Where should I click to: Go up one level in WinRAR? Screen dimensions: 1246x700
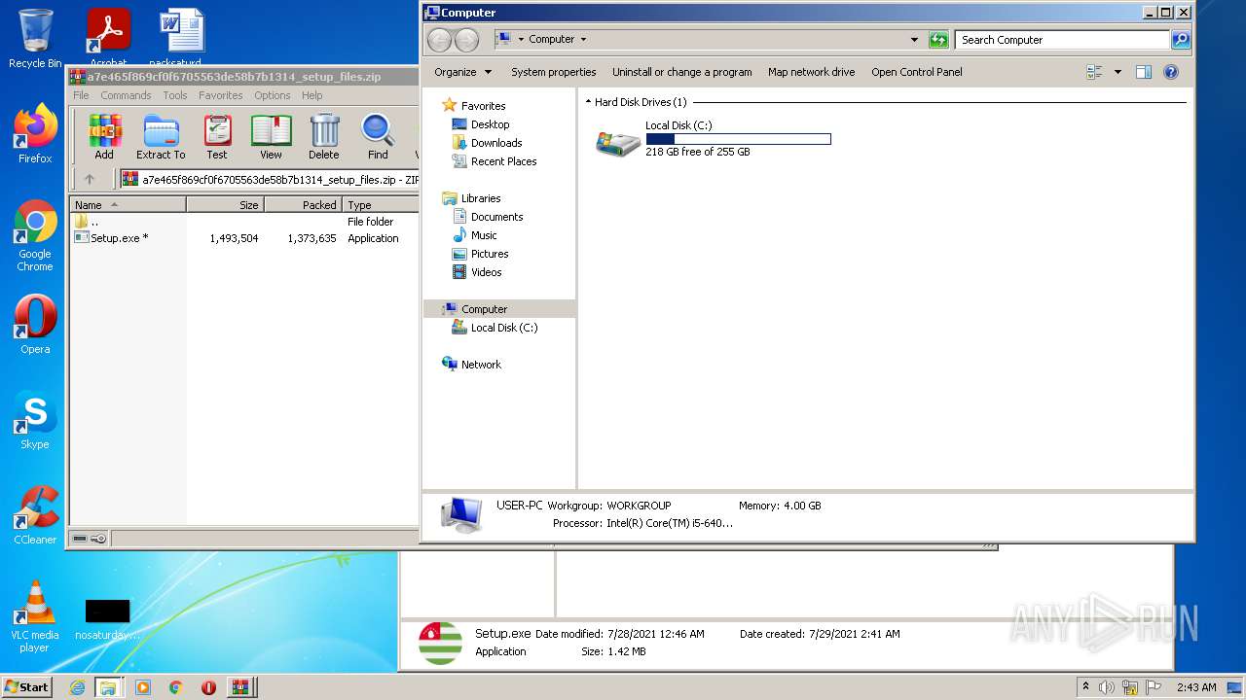pyautogui.click(x=90, y=179)
